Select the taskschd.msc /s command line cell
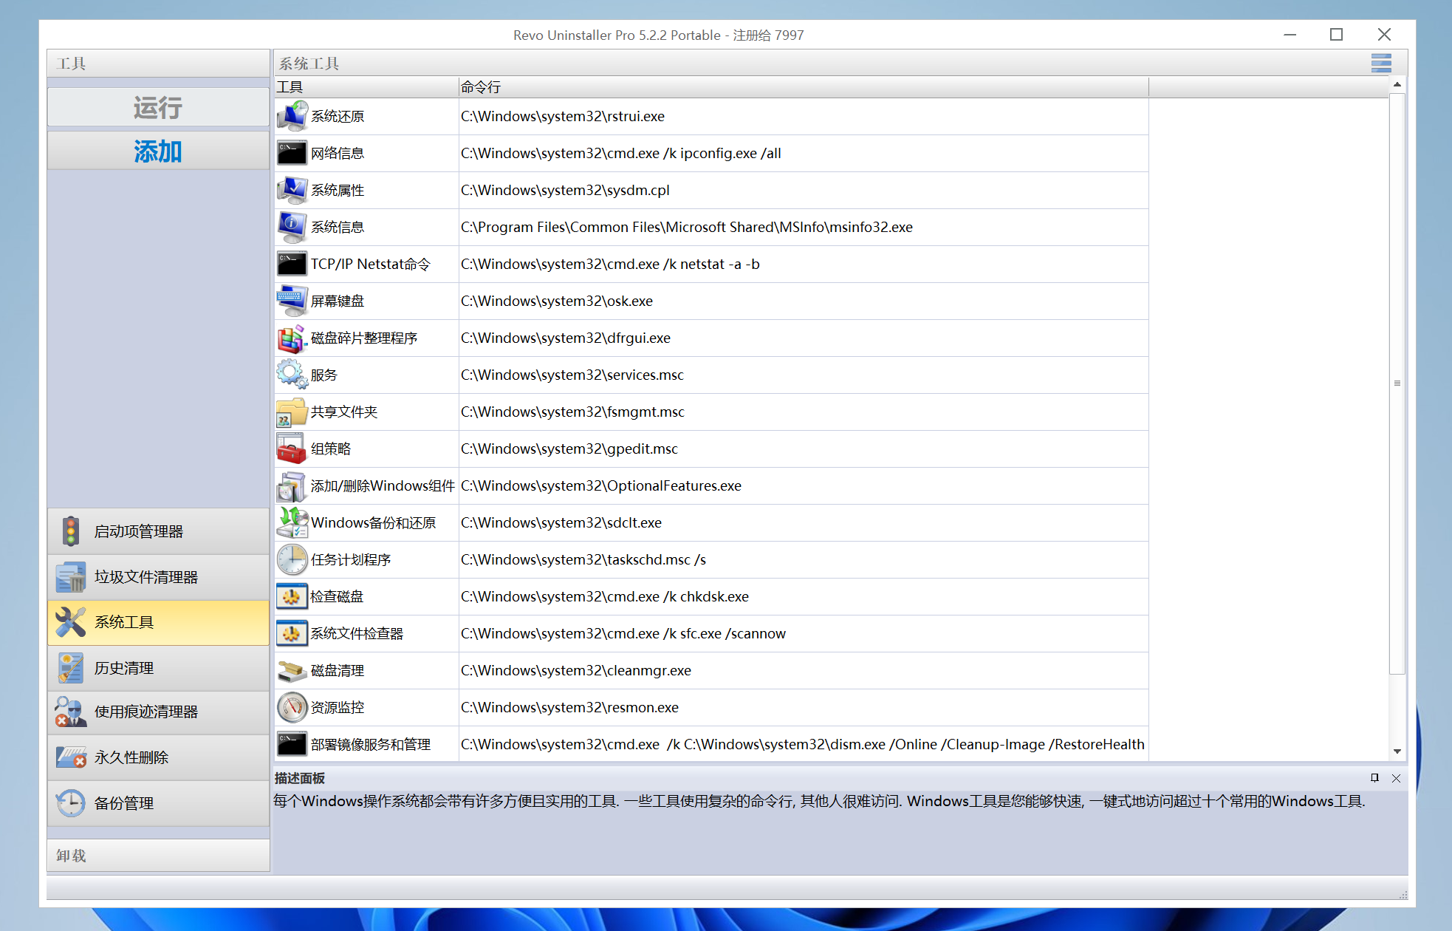1452x931 pixels. (804, 560)
